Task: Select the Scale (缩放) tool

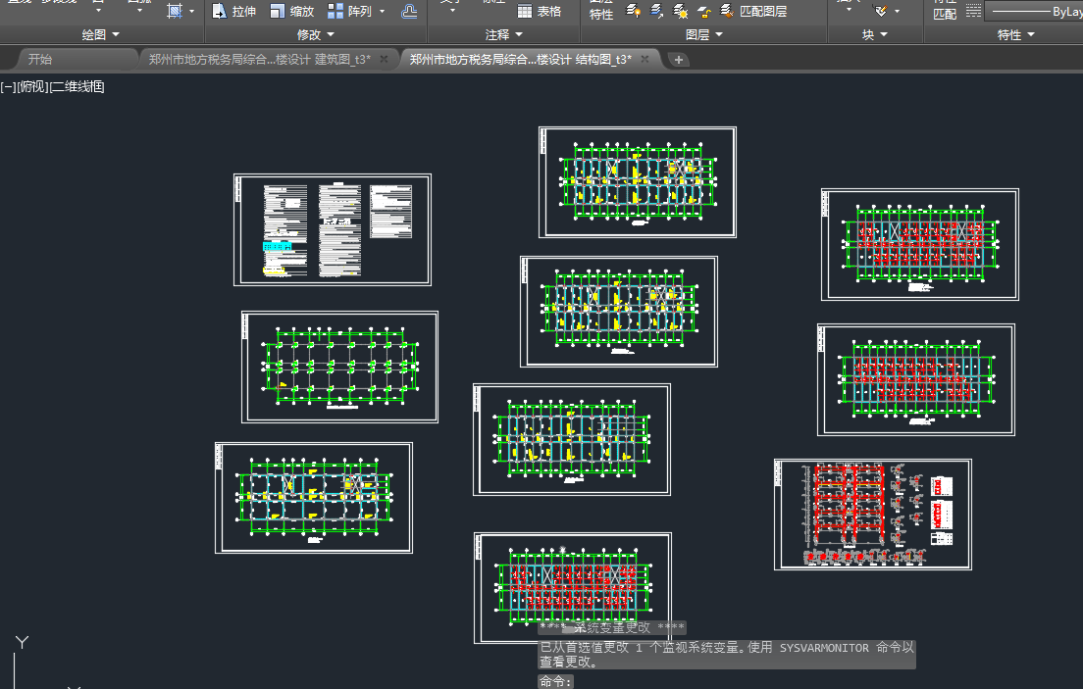Action: [279, 12]
